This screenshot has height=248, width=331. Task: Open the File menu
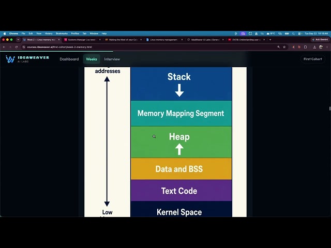pos(23,33)
